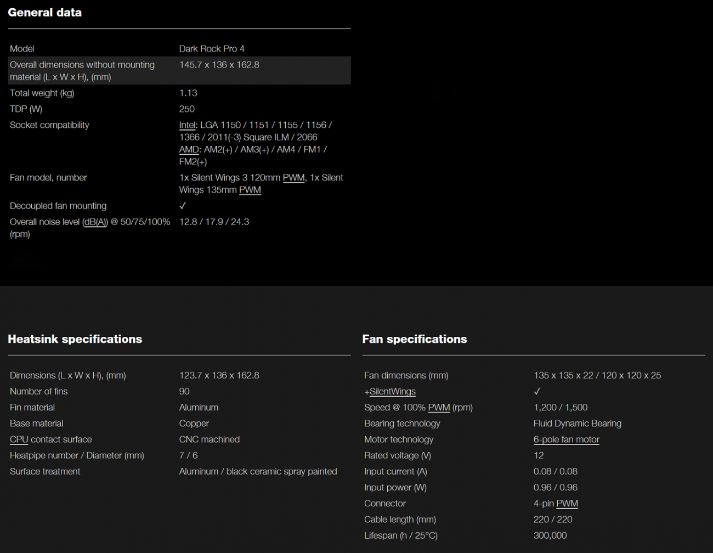Click the Fin material value Aluminum
The height and width of the screenshot is (553, 713).
(199, 408)
